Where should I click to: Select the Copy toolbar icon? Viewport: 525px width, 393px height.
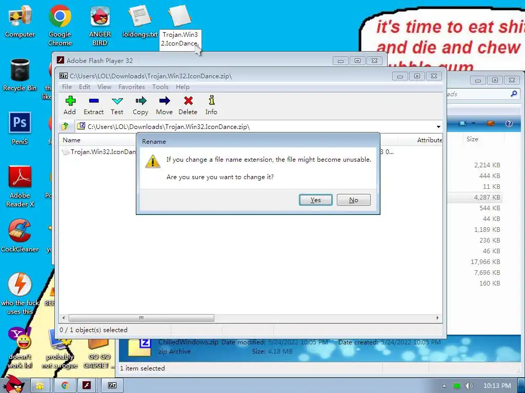pos(140,105)
